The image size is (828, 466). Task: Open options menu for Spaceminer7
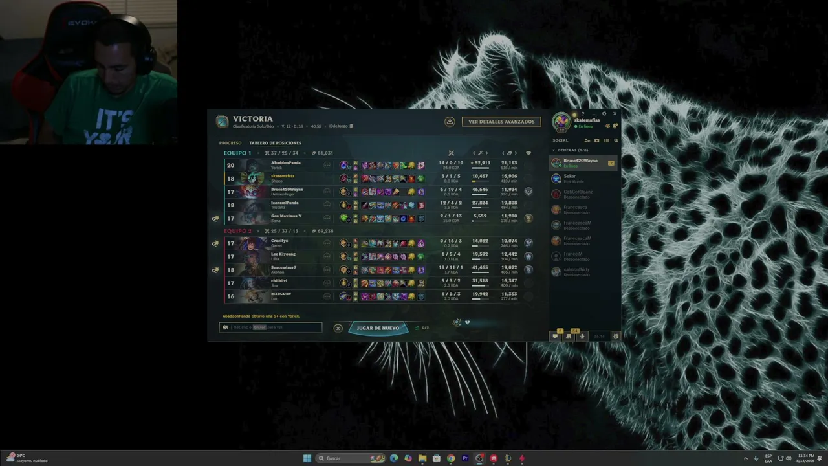pos(327,270)
